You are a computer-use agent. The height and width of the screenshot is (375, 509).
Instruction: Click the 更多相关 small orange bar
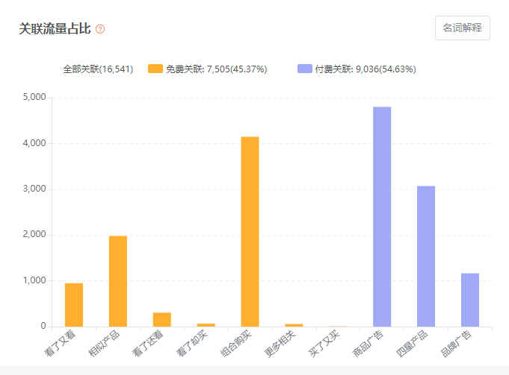[294, 325]
